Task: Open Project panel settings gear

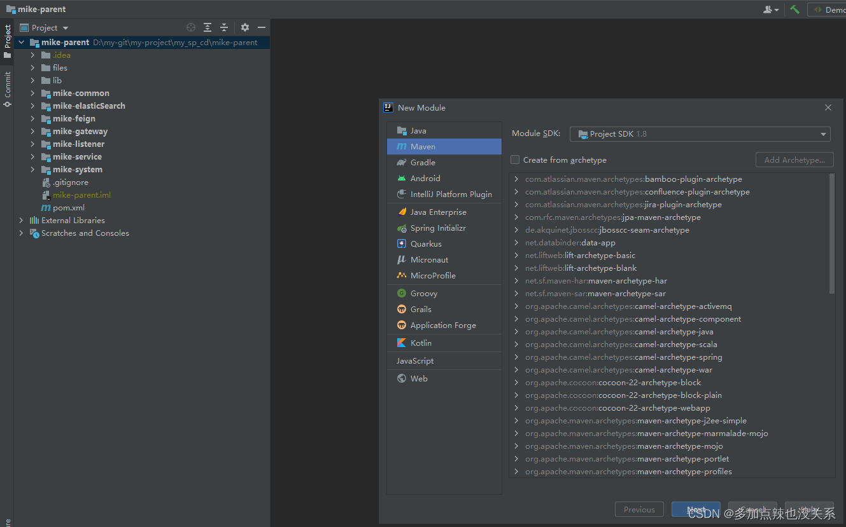Action: click(x=245, y=27)
